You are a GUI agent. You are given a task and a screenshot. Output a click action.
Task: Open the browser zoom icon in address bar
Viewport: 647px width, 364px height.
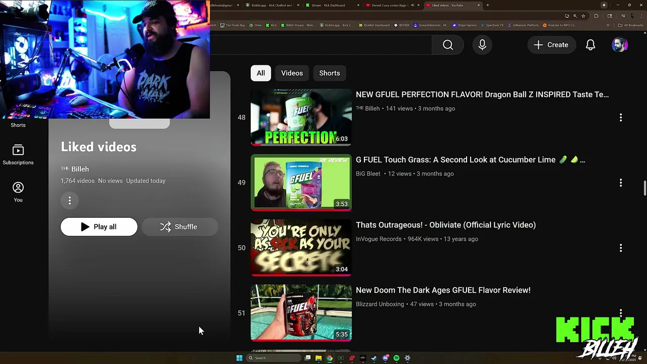pos(575,16)
